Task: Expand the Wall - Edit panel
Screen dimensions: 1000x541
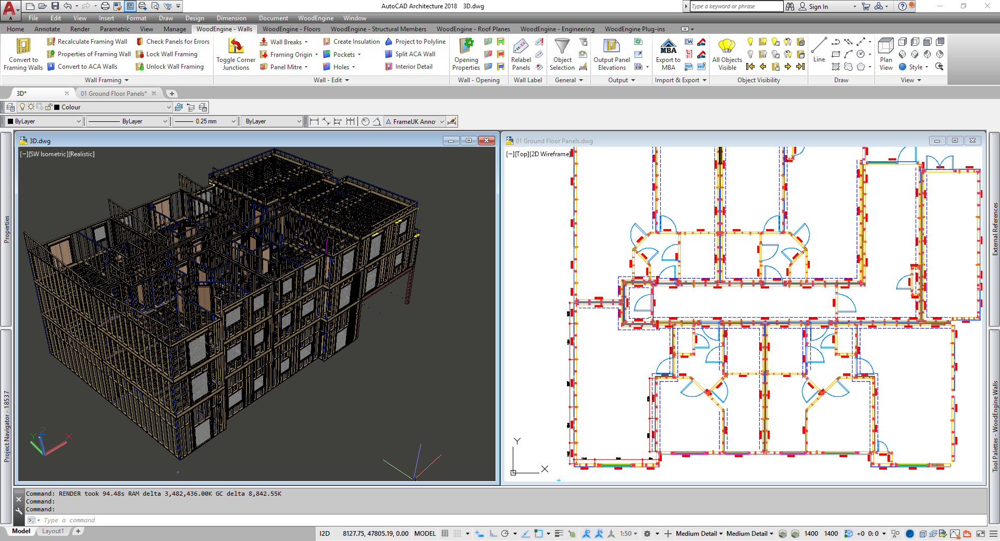Action: (331, 80)
